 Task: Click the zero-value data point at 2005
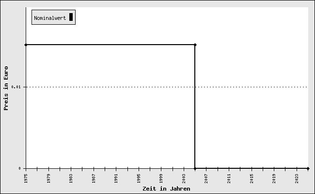(195, 168)
